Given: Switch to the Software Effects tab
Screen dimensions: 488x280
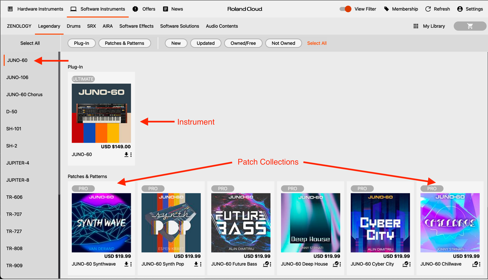Looking at the screenshot, I should [x=136, y=26].
